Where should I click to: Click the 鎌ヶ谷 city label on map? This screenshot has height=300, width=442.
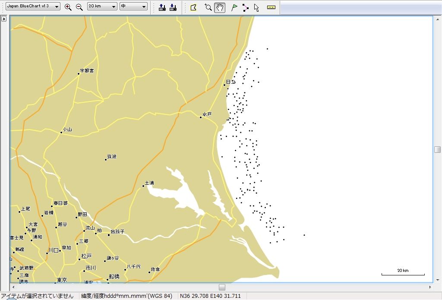tap(113, 258)
